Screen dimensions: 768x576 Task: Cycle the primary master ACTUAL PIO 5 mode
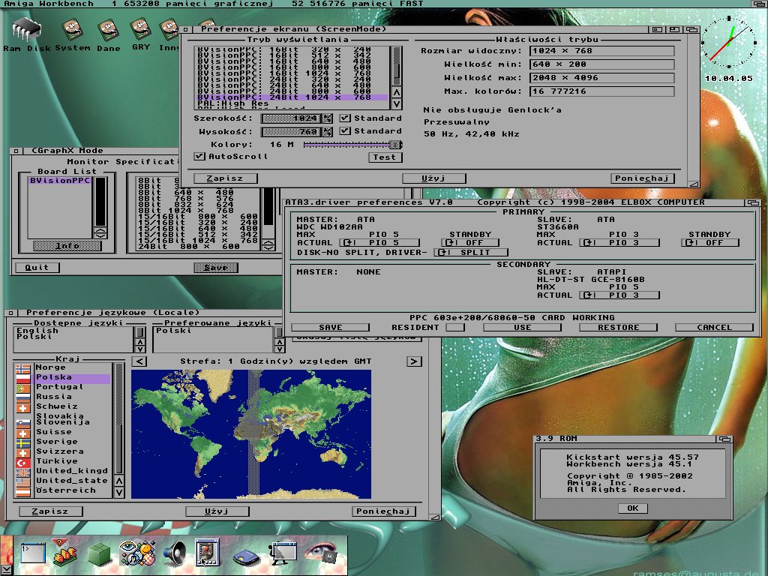380,242
